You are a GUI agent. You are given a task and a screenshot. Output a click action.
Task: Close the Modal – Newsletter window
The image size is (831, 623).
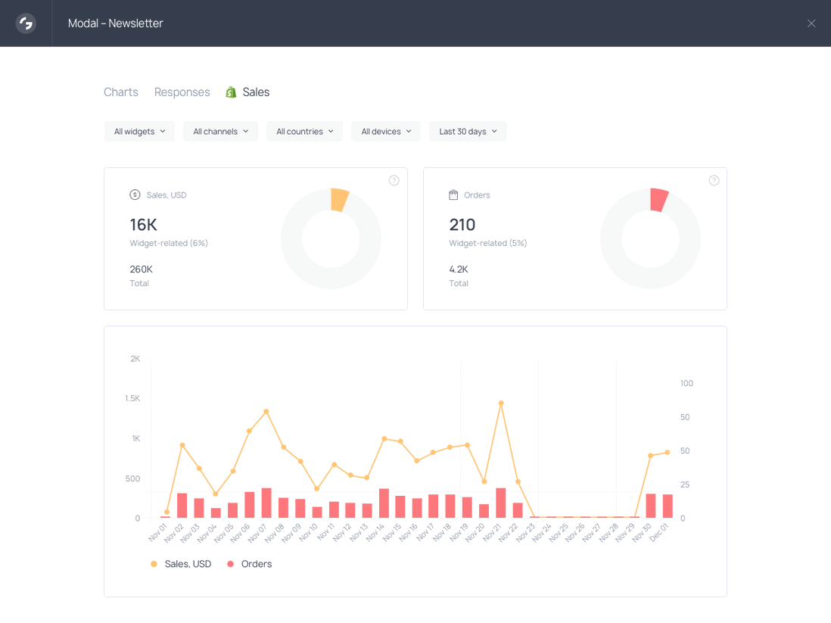tap(811, 23)
